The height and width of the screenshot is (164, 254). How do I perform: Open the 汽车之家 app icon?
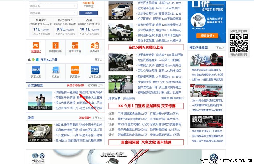coord(36,70)
